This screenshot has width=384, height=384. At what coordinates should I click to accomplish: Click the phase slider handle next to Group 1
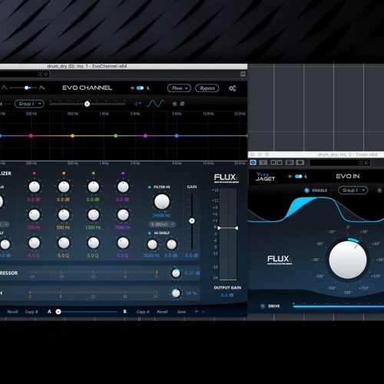tap(87, 104)
